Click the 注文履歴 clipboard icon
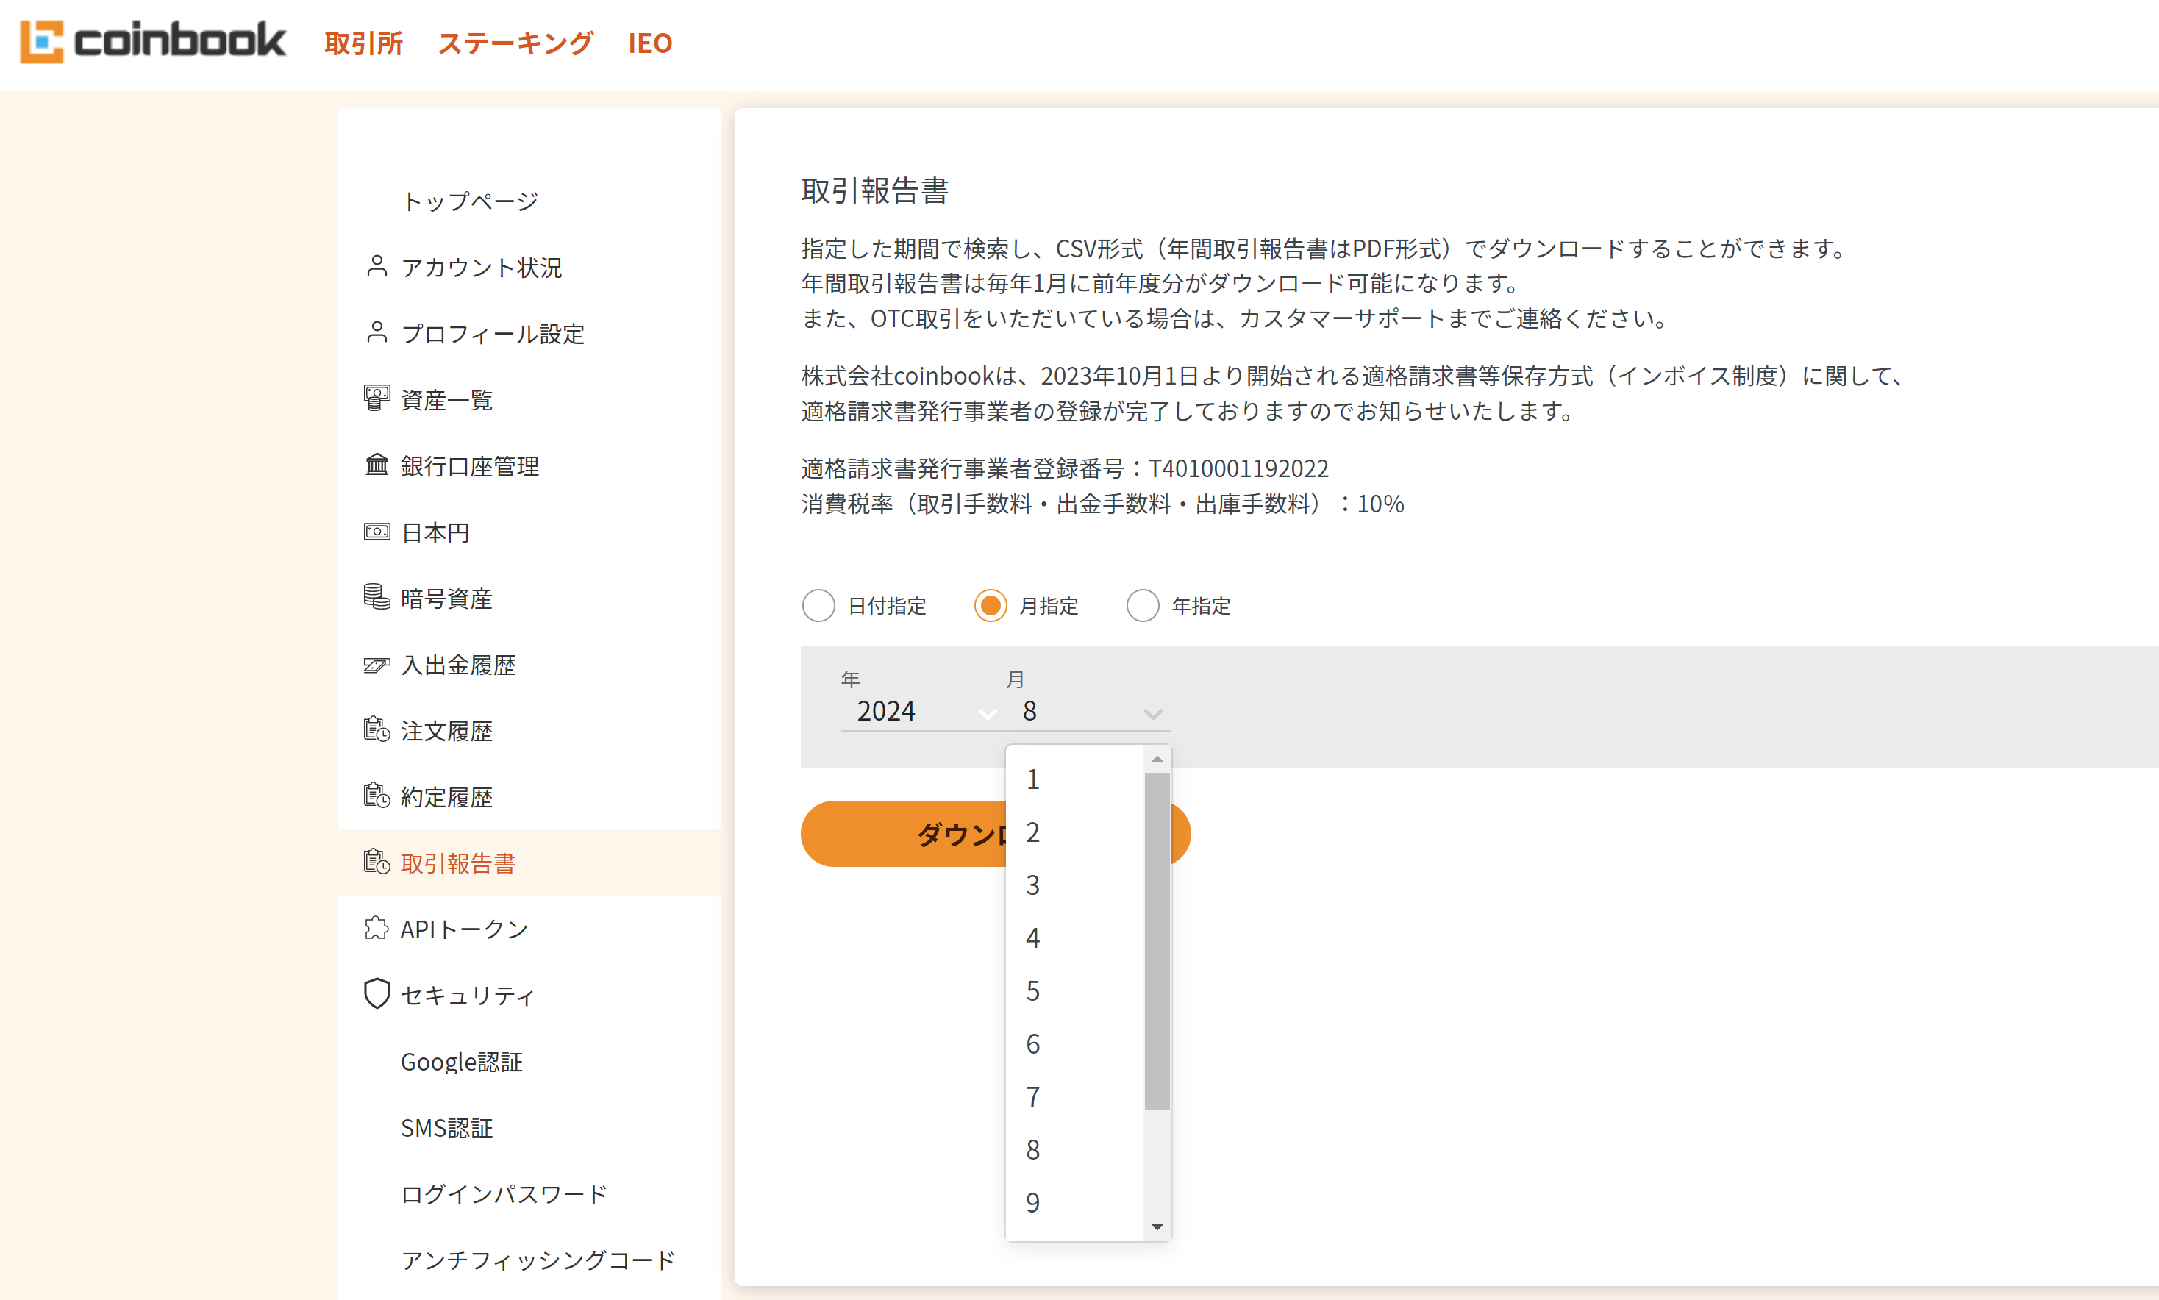This screenshot has height=1300, width=2159. point(377,729)
